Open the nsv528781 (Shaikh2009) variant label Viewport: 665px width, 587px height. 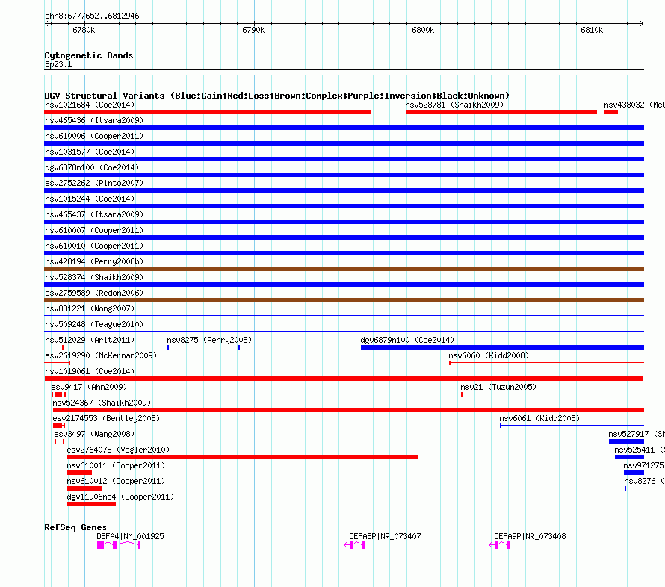tap(454, 105)
